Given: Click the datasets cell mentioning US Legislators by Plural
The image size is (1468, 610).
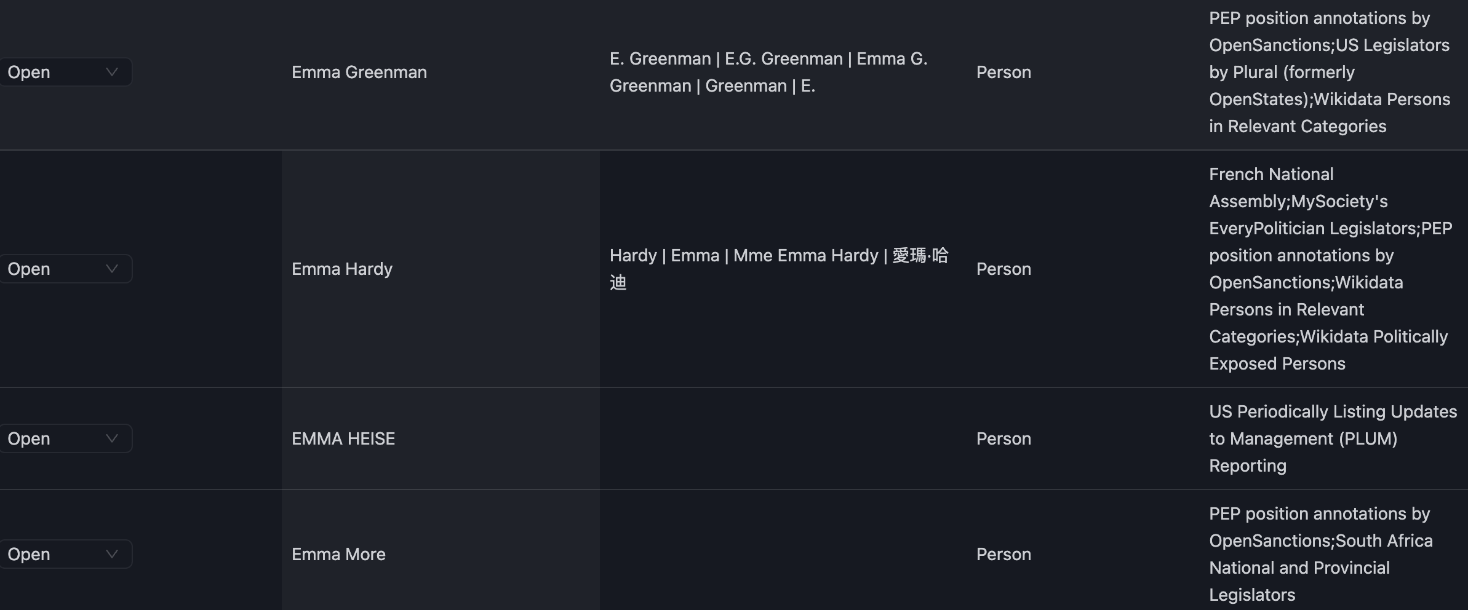Looking at the screenshot, I should coord(1329,72).
